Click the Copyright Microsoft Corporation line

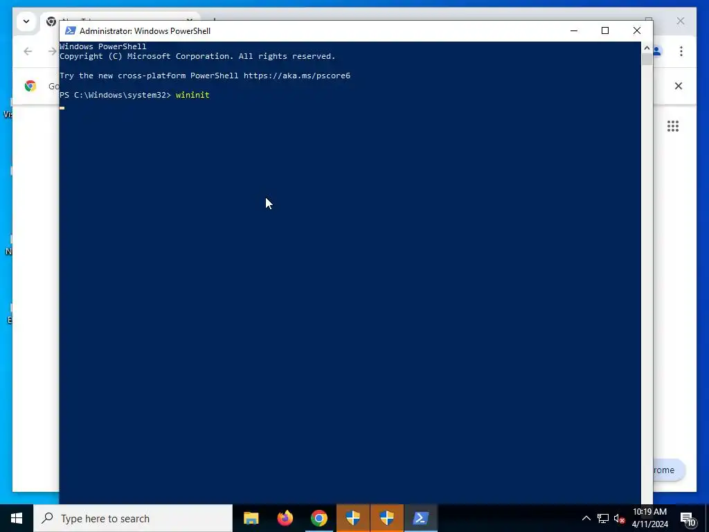click(197, 57)
